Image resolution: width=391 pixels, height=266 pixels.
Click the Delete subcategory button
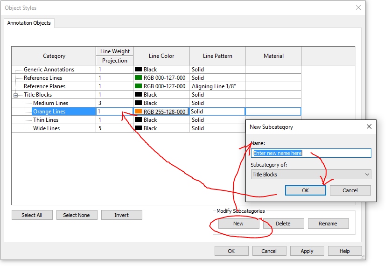[x=283, y=224]
